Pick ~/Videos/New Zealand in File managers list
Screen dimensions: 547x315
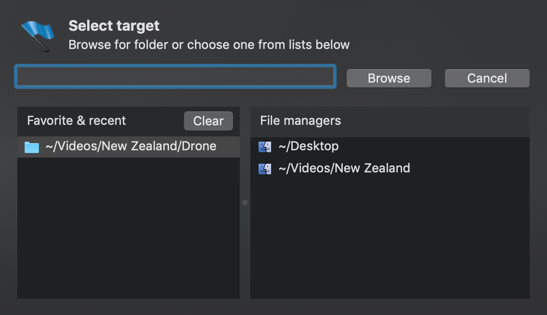[x=344, y=169]
